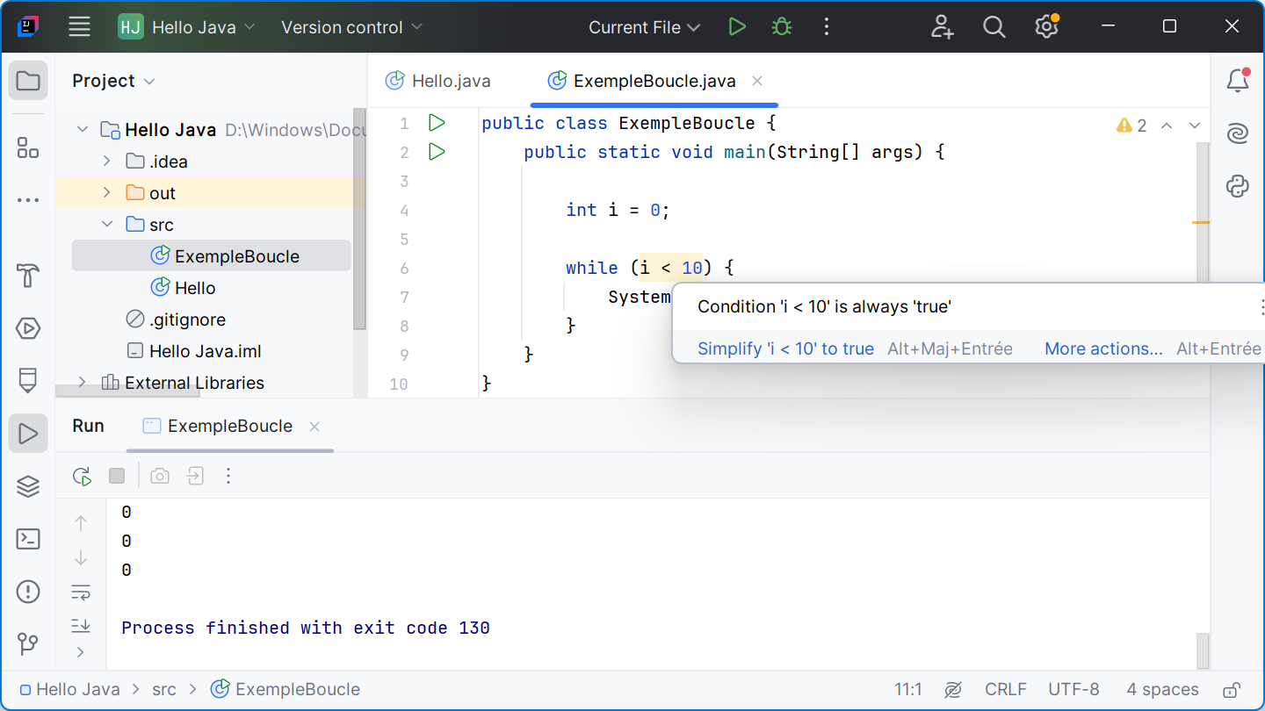Viewport: 1265px width, 711px height.
Task: Open the Terminal tool window
Action: pyautogui.click(x=28, y=539)
